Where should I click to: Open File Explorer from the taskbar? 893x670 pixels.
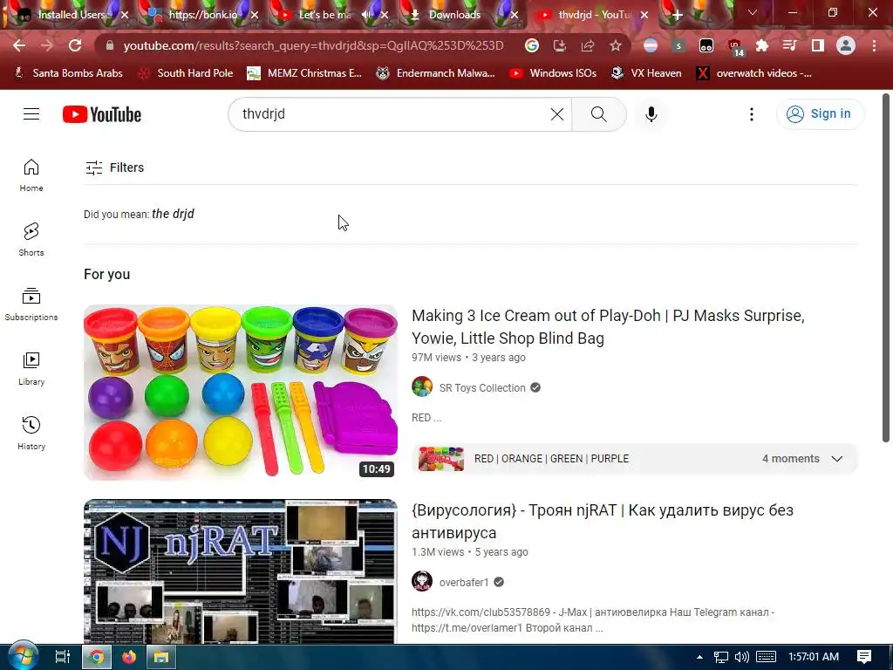click(161, 657)
